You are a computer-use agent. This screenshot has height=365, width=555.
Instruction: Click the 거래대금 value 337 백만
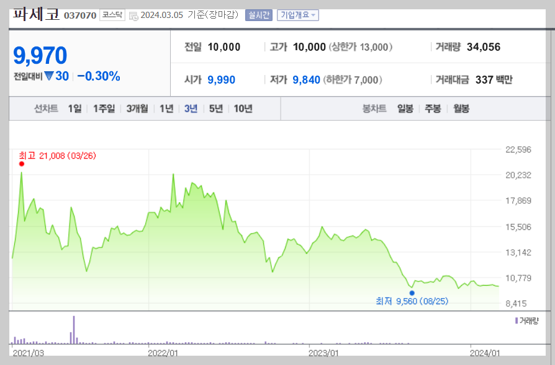tap(494, 80)
